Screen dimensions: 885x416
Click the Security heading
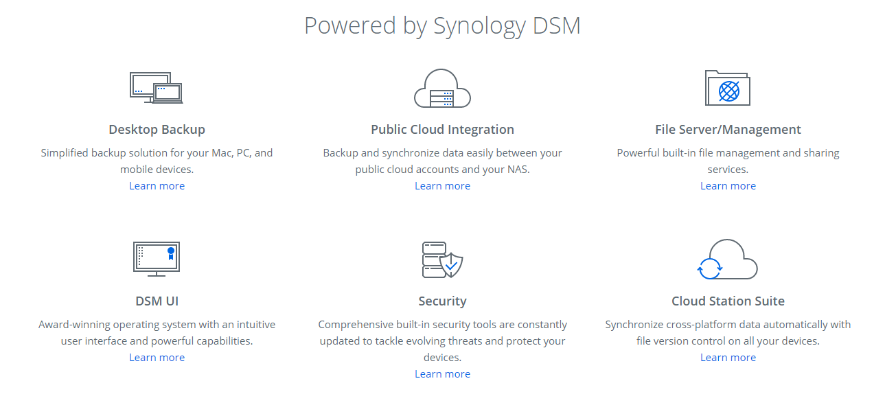coord(442,301)
